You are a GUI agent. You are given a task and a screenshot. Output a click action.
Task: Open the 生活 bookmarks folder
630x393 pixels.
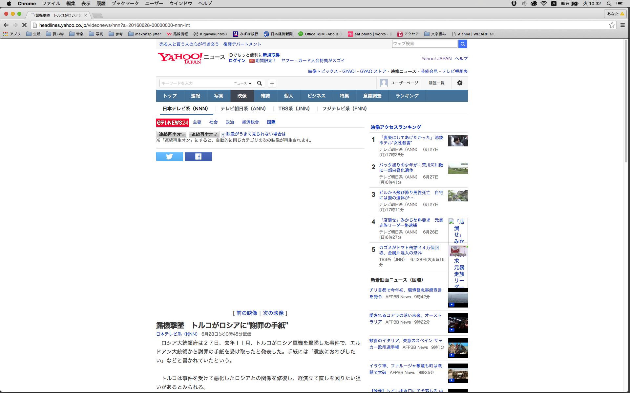[33, 34]
